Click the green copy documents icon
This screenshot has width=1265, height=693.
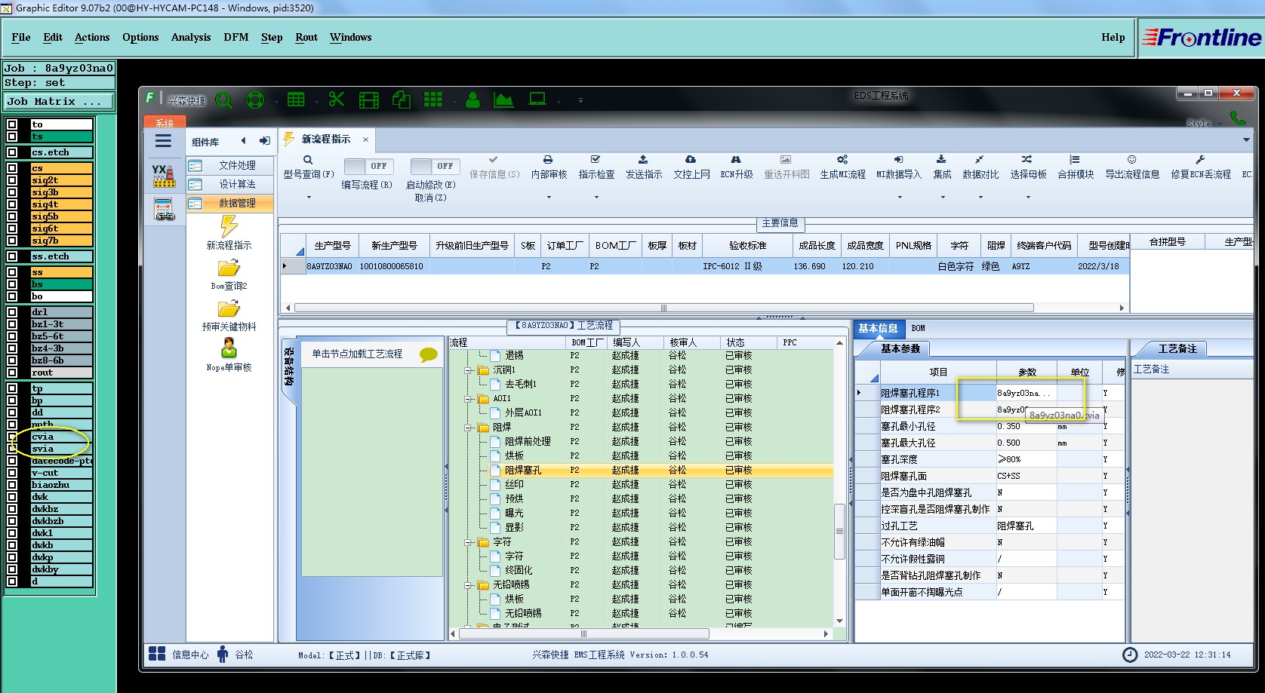tap(402, 100)
